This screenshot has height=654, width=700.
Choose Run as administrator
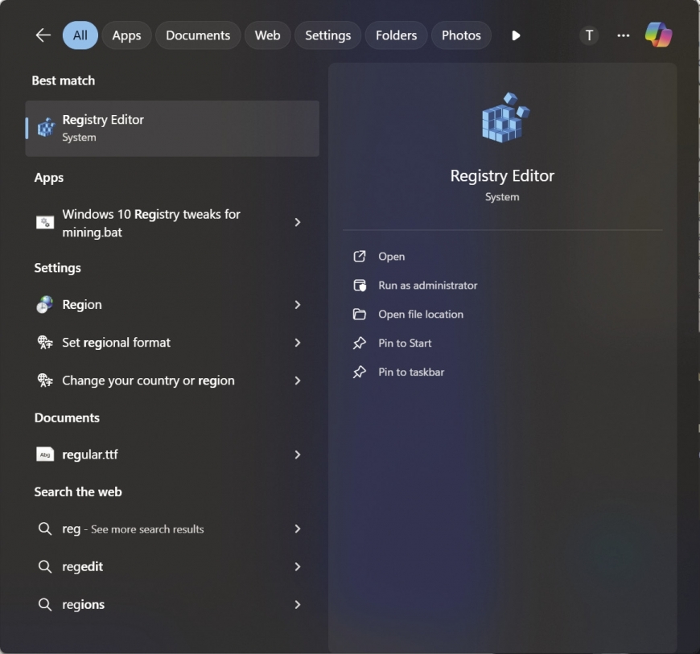coord(428,286)
